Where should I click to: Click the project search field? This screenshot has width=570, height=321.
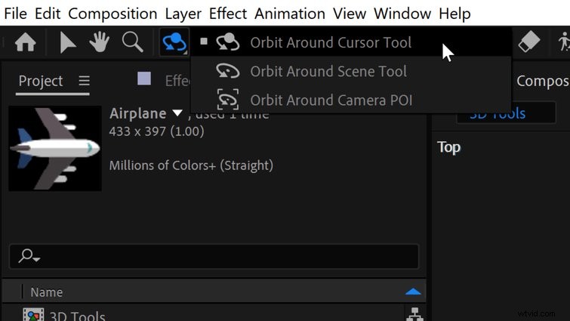pyautogui.click(x=214, y=256)
